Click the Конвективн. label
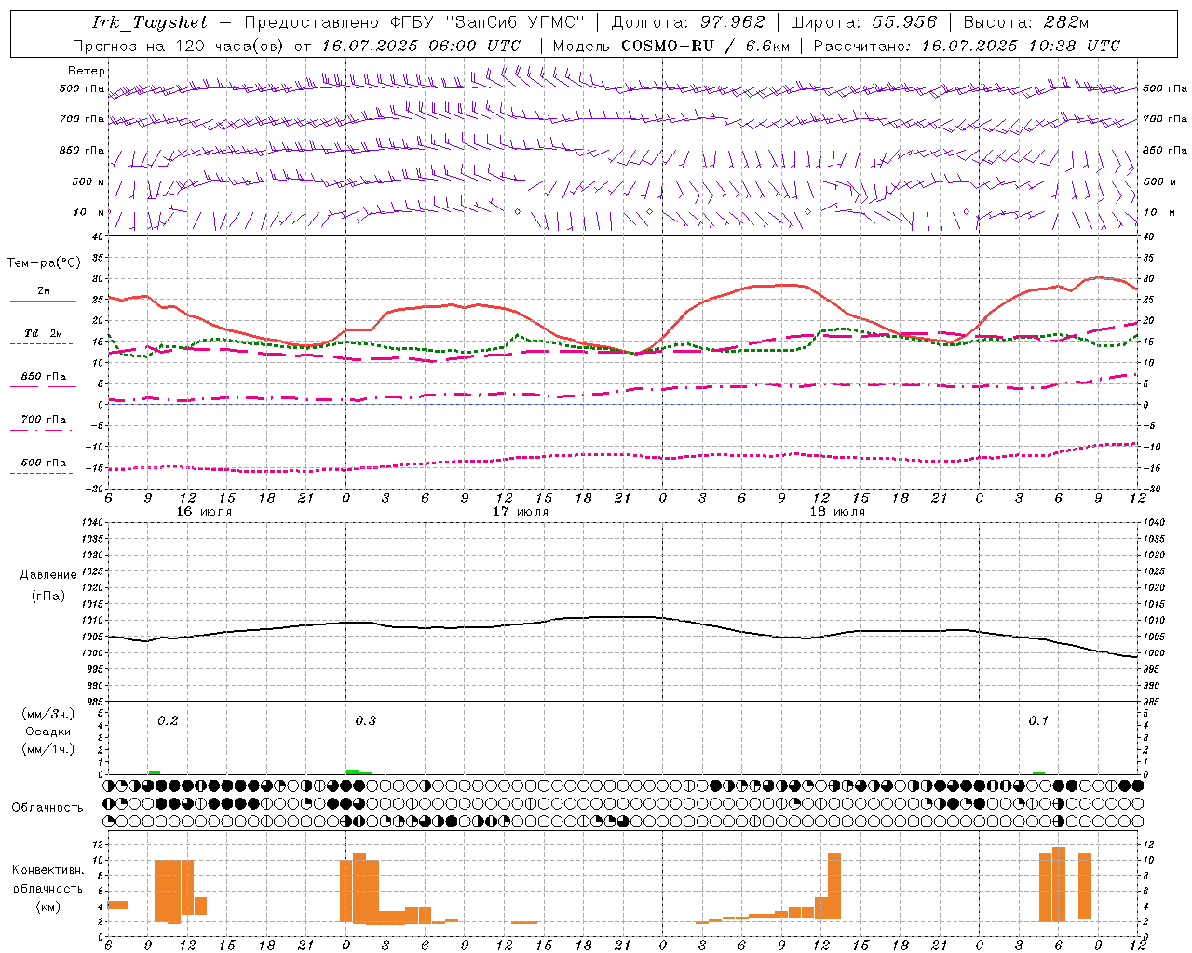The height and width of the screenshot is (953, 1192). [x=48, y=870]
